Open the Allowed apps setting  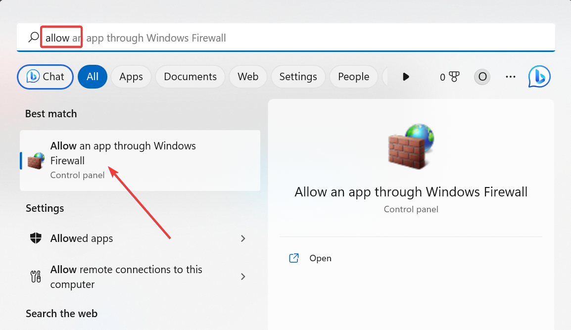(x=140, y=238)
